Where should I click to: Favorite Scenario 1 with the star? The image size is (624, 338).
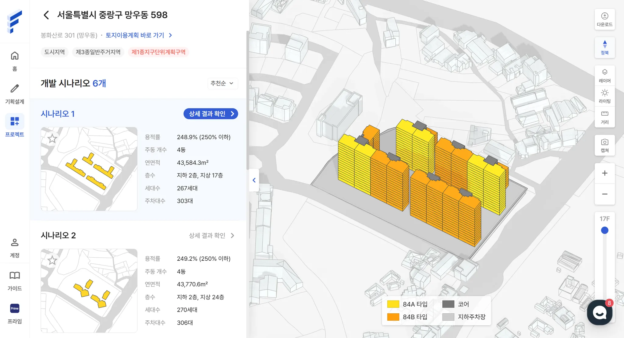point(52,139)
